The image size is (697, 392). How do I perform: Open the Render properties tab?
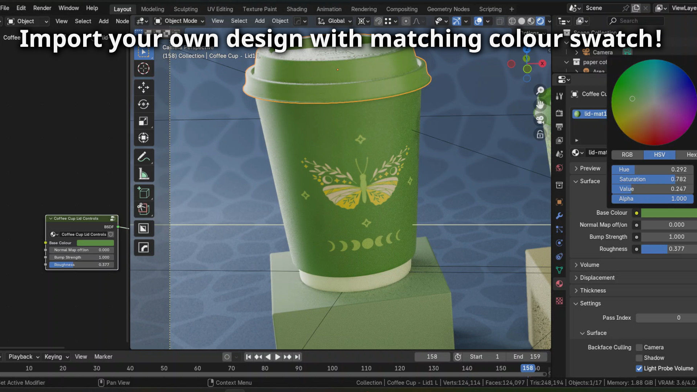(559, 113)
